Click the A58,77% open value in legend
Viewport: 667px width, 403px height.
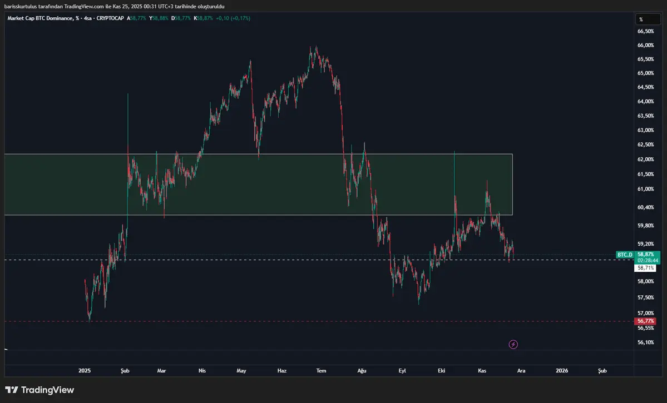coord(136,18)
